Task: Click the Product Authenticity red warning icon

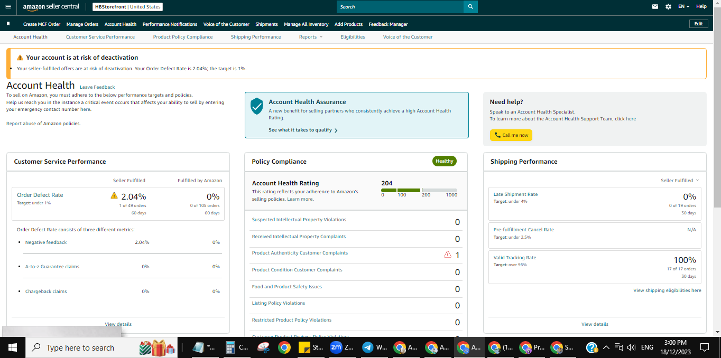Action: click(x=448, y=255)
